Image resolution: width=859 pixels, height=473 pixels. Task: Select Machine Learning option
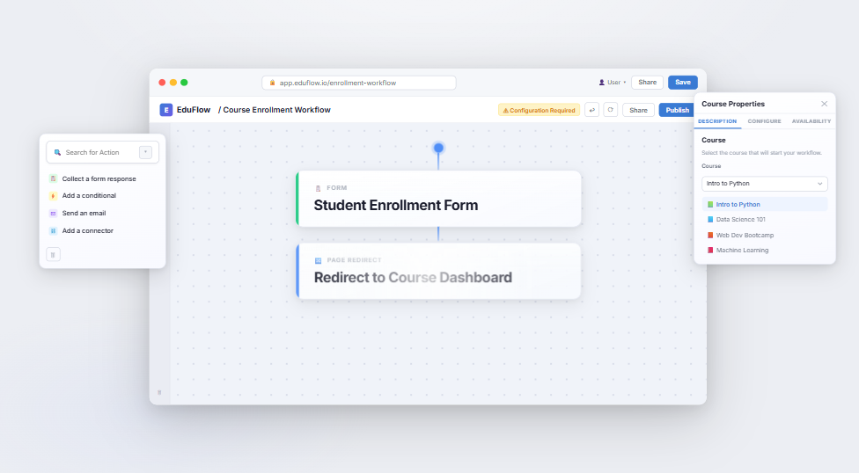tap(764, 251)
